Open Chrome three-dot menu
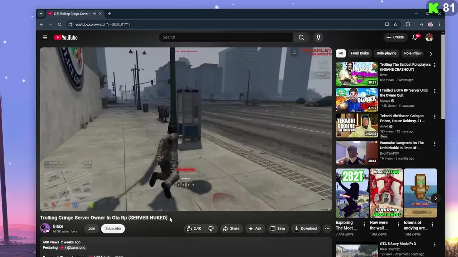This screenshot has width=458, height=257. [439, 24]
